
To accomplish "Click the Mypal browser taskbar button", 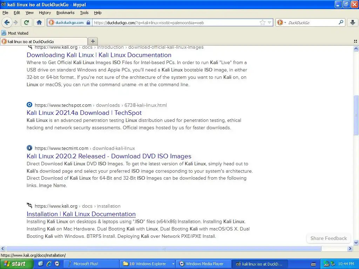I will 260,264.
